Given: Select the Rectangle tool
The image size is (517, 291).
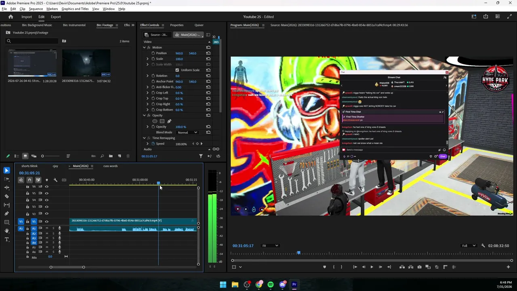Looking at the screenshot, I should (x=6, y=222).
